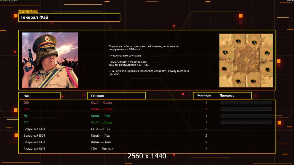
Task: Click the 00:00:00 timer readout
Action: click(290, 1)
